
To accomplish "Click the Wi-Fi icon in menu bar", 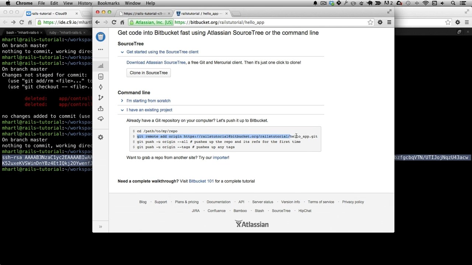I will (x=426, y=3).
